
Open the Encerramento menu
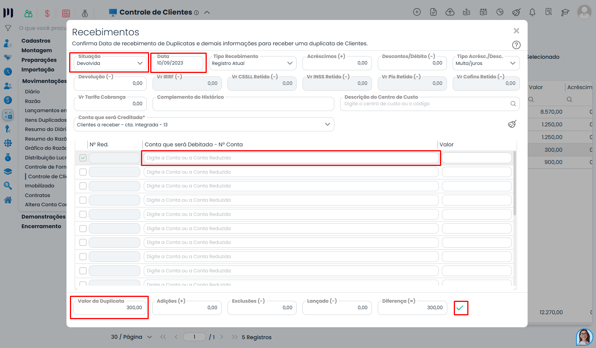(x=41, y=226)
